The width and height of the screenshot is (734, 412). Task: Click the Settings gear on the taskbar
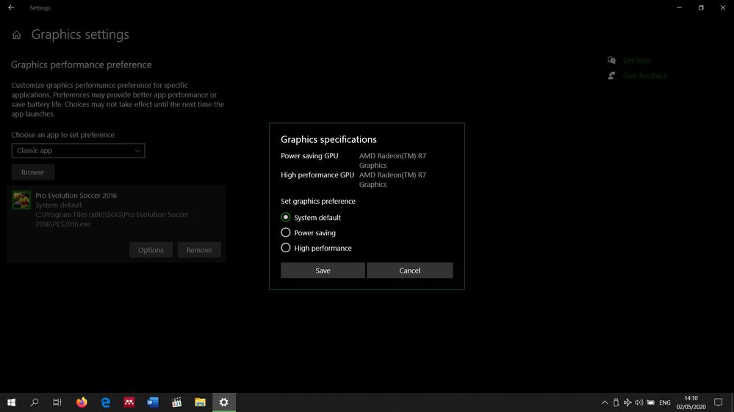pyautogui.click(x=224, y=402)
